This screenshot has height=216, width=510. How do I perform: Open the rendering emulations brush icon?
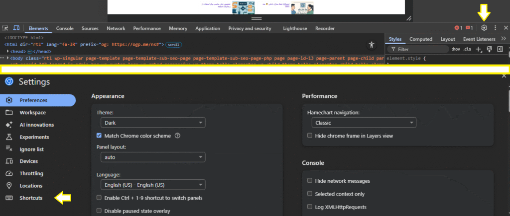tap(489, 49)
